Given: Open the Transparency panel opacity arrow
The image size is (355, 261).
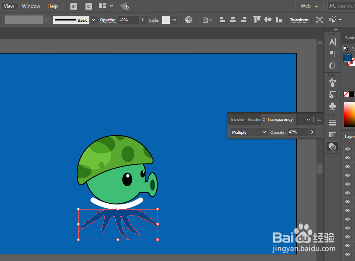Looking at the screenshot, I should coord(312,132).
